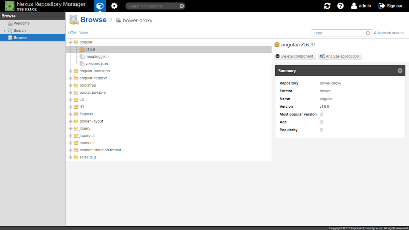Expand the Search sidebar node
This screenshot has width=409, height=230.
tap(4, 31)
